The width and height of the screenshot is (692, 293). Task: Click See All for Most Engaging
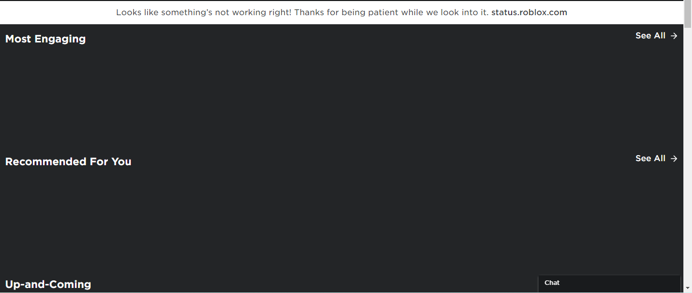click(x=650, y=36)
